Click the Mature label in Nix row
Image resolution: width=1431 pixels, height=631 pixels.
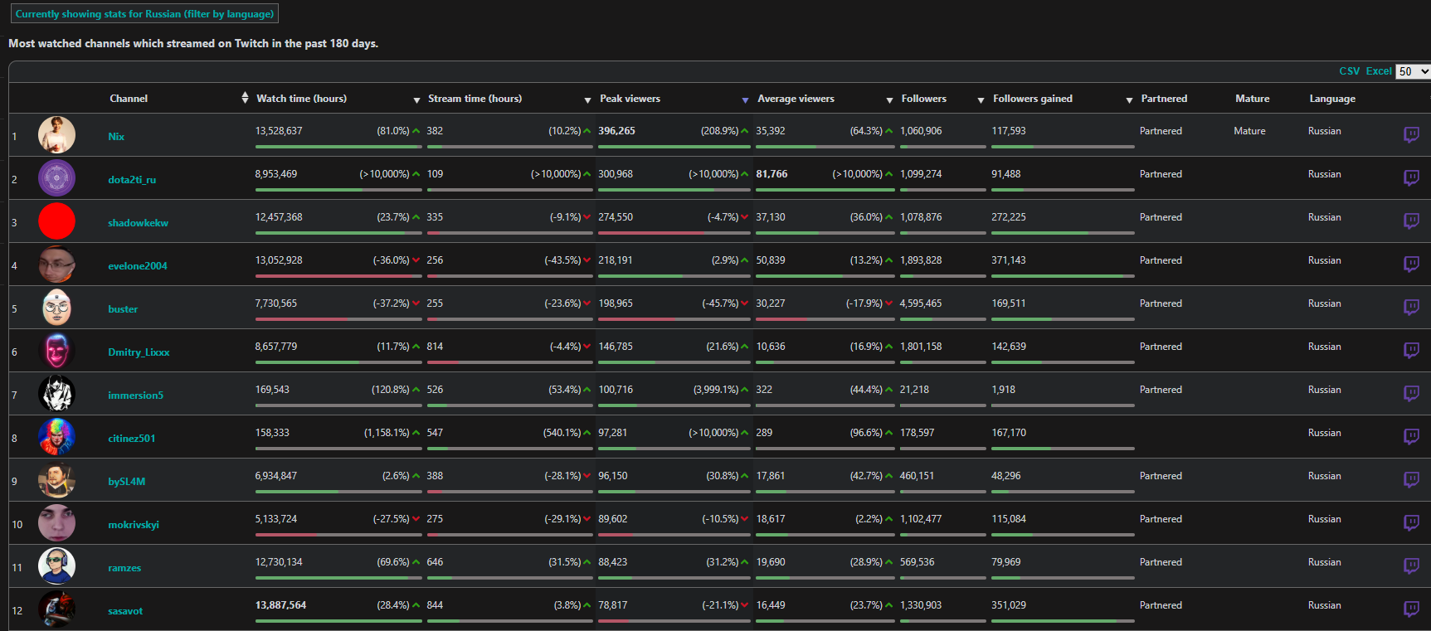(x=1249, y=131)
